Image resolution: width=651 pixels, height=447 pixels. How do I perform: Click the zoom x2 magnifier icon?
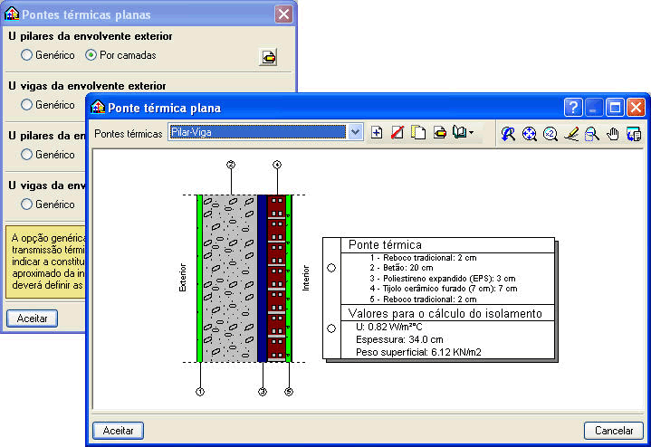(x=550, y=134)
